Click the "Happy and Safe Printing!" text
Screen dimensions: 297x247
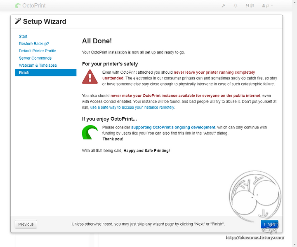(x=146, y=151)
